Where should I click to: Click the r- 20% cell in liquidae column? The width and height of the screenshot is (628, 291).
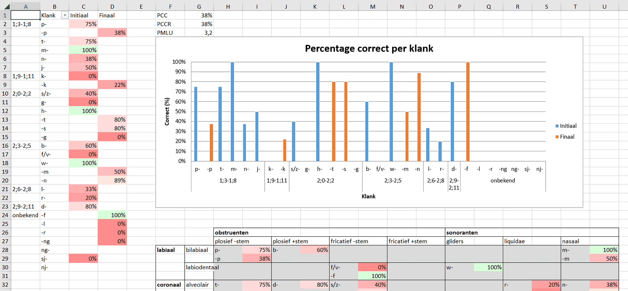546,285
